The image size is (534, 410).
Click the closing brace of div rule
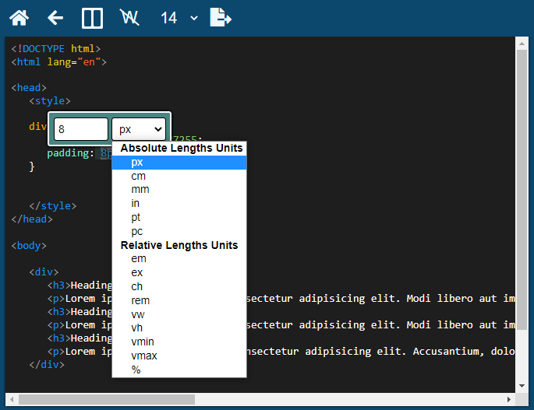pos(32,166)
